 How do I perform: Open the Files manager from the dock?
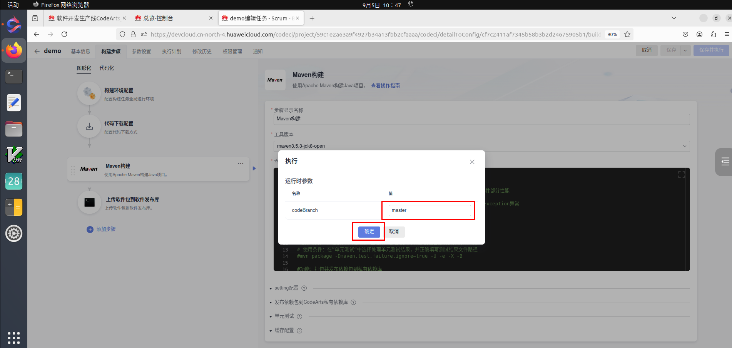[14, 129]
